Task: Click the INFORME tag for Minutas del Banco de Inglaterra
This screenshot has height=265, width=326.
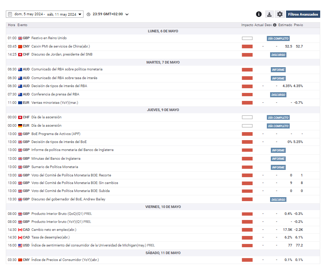Action: coord(278,159)
